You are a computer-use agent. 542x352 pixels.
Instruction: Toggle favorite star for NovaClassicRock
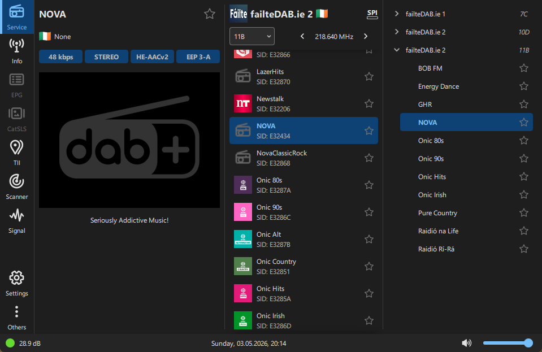coord(369,158)
